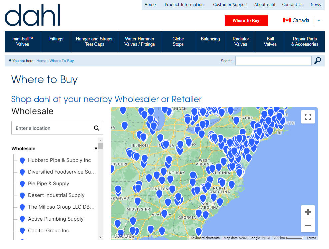Open Hanger and Straps, Test Caps category
329x249 pixels.
coord(95,42)
